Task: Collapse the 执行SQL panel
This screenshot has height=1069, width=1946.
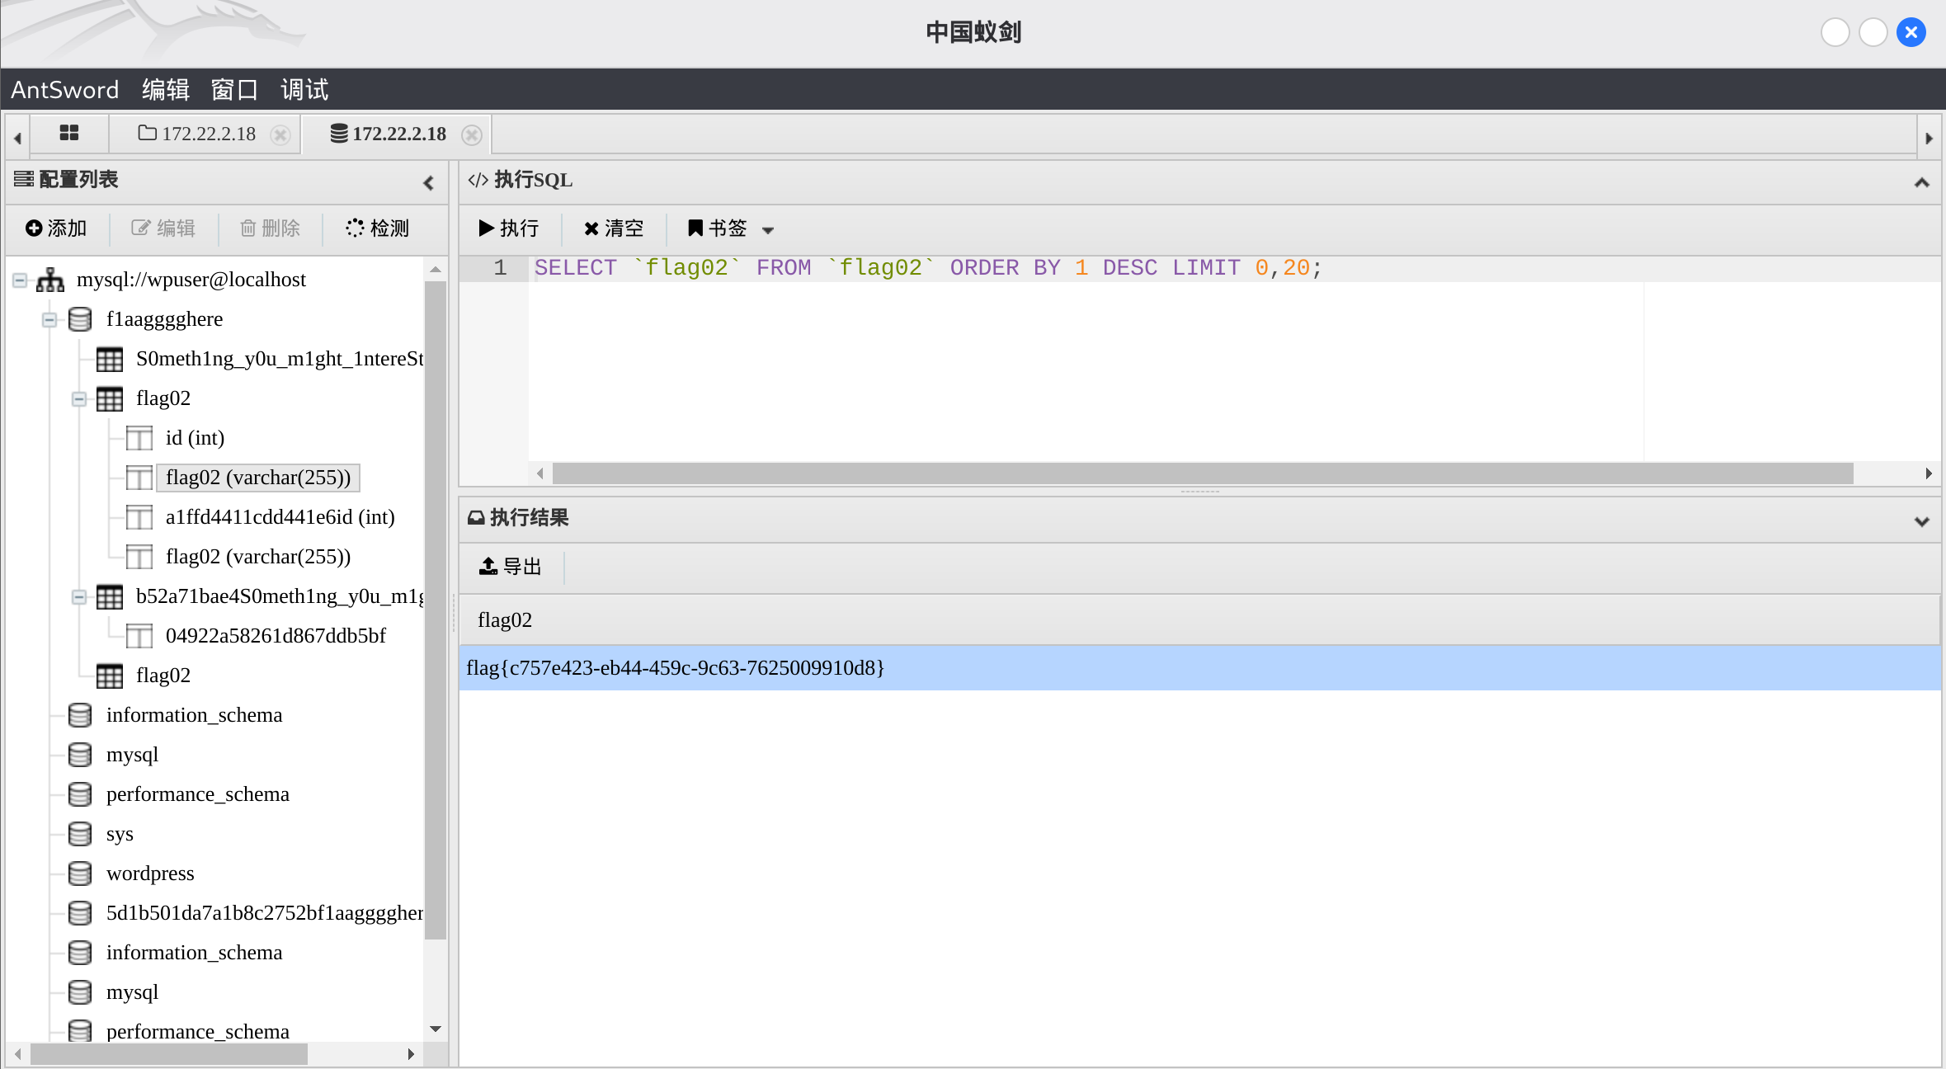Action: pos(1921,182)
